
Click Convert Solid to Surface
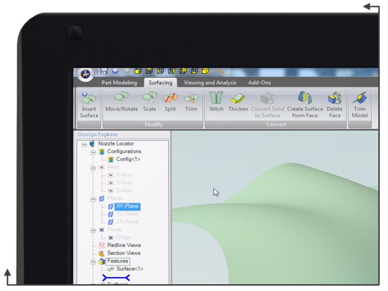point(268,105)
